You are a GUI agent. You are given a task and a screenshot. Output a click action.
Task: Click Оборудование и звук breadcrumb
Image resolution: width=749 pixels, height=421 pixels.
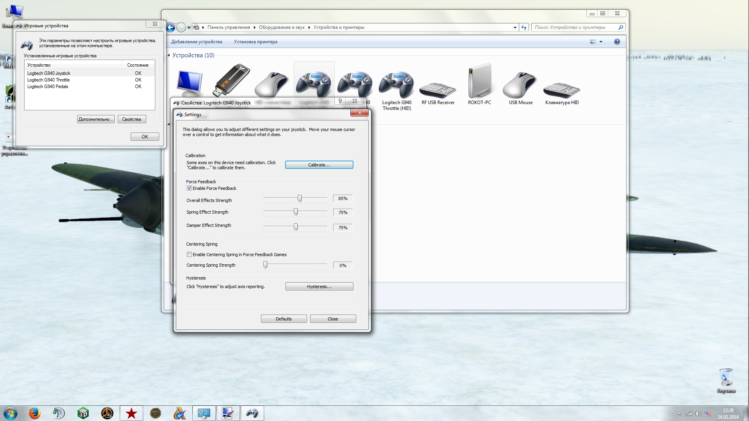[x=282, y=27]
